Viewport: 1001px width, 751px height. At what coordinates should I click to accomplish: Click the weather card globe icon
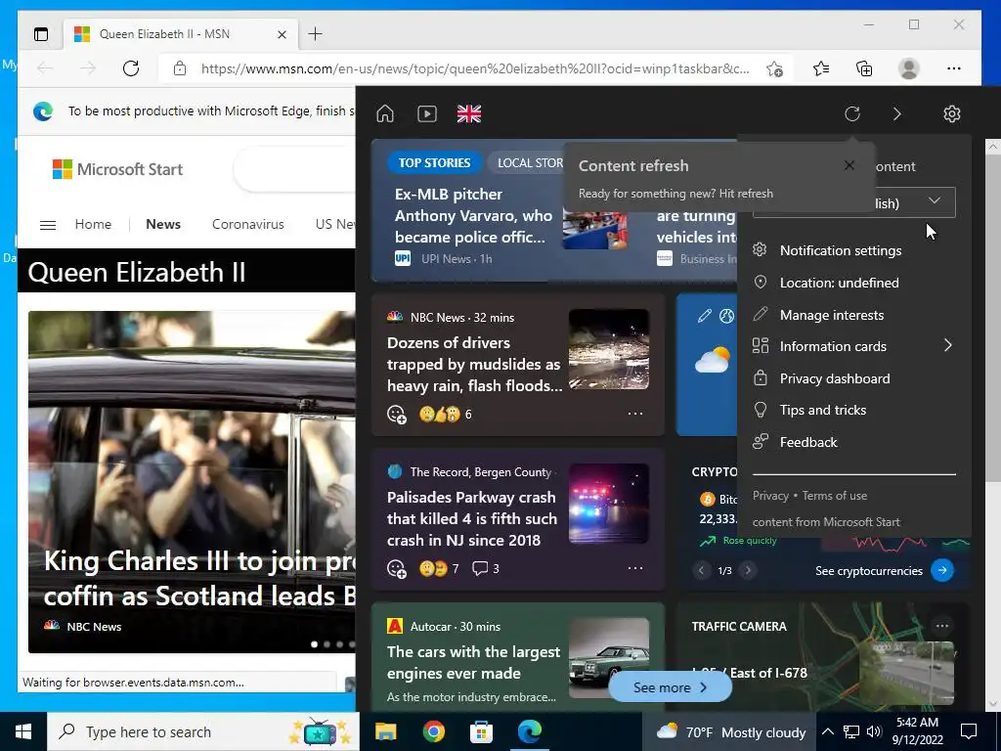click(x=726, y=316)
